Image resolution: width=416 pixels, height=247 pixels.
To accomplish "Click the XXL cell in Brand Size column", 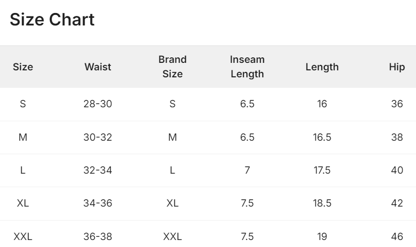I will [x=173, y=237].
